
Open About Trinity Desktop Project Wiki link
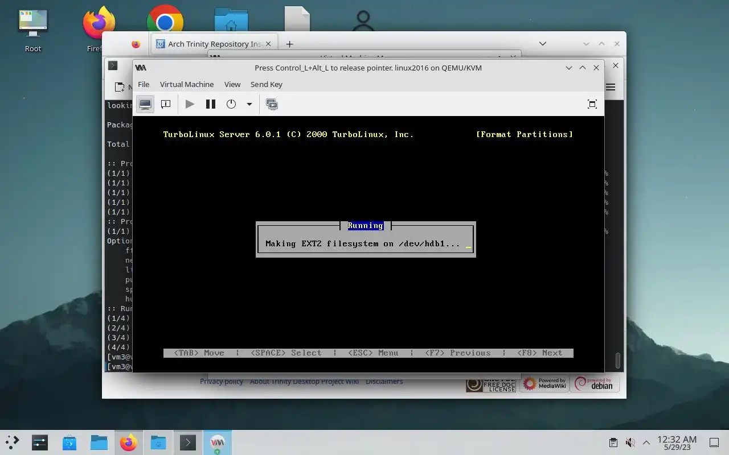(x=304, y=381)
